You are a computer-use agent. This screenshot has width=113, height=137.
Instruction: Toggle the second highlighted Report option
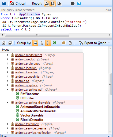point(53,4)
